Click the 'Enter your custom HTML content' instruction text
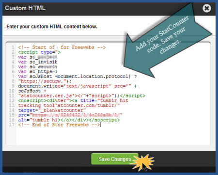 tap(52, 27)
